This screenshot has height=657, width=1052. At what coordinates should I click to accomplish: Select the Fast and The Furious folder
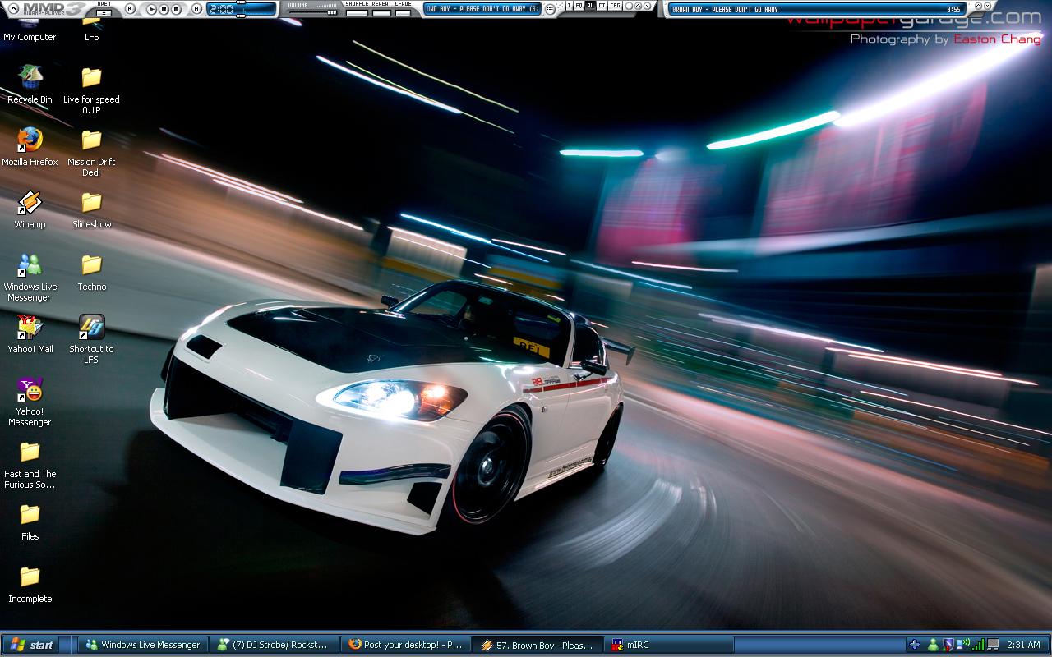pos(30,464)
